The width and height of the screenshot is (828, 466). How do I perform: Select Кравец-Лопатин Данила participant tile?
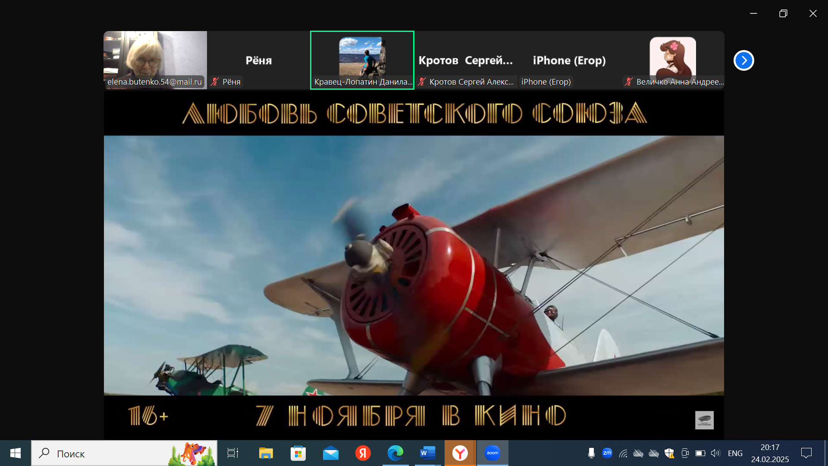pyautogui.click(x=362, y=60)
